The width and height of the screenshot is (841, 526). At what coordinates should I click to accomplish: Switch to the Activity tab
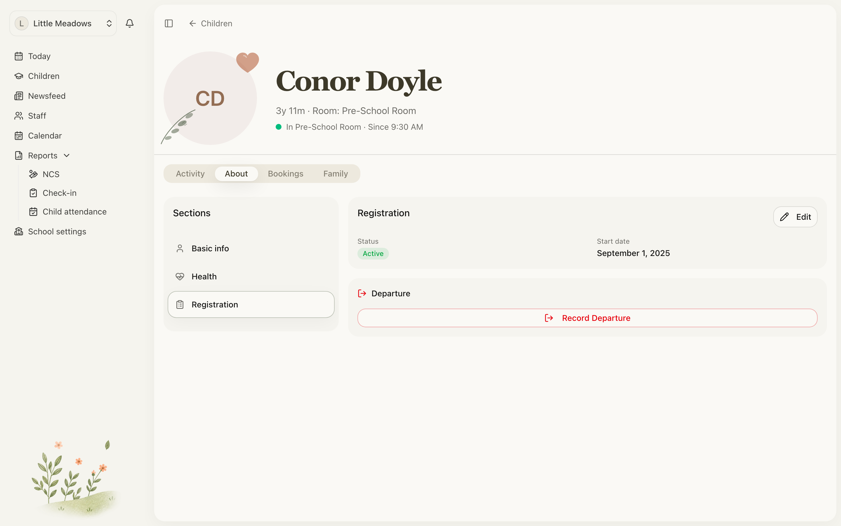click(x=190, y=174)
